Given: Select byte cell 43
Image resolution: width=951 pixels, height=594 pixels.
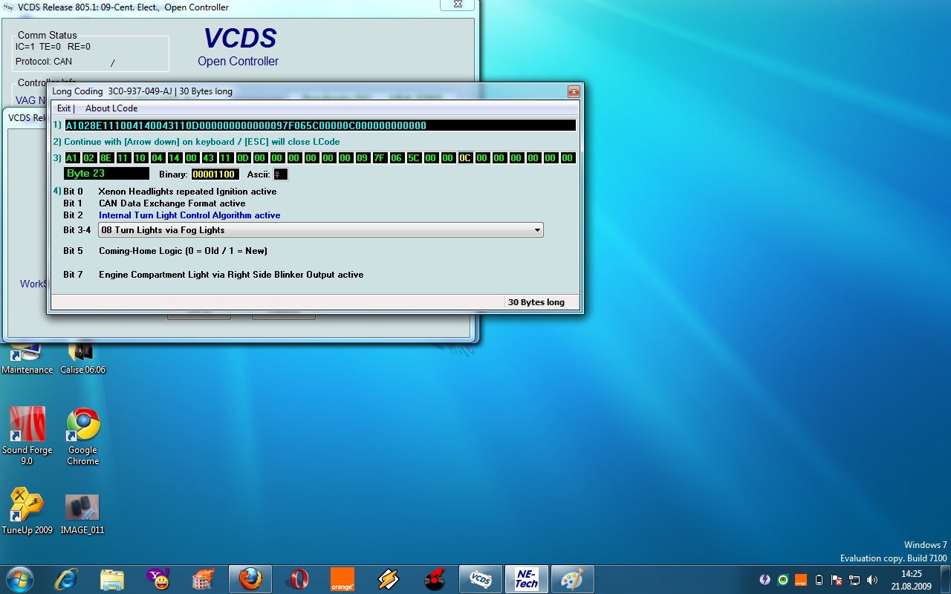Looking at the screenshot, I should tap(209, 158).
